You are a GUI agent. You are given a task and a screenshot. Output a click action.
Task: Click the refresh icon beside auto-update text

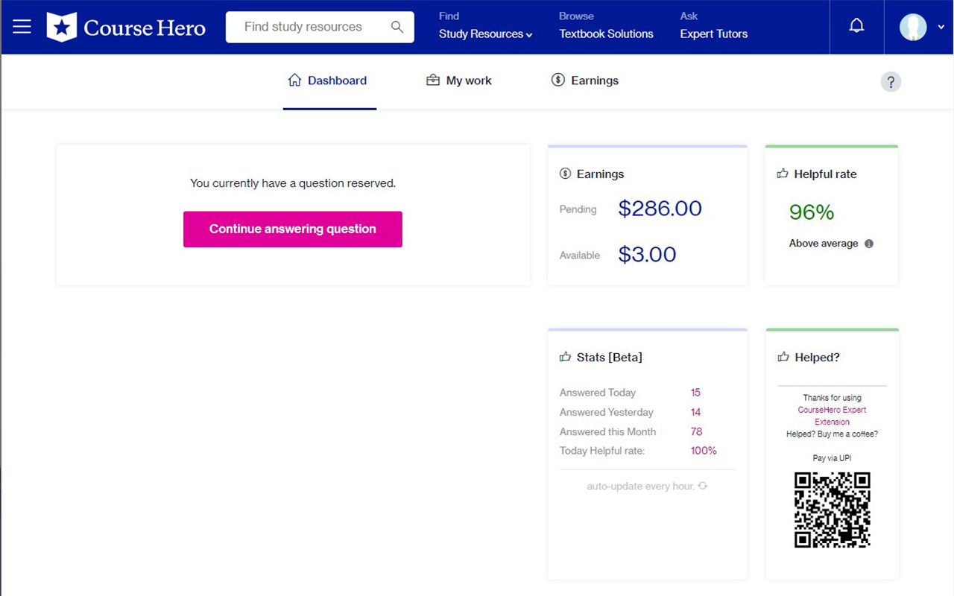pyautogui.click(x=701, y=486)
